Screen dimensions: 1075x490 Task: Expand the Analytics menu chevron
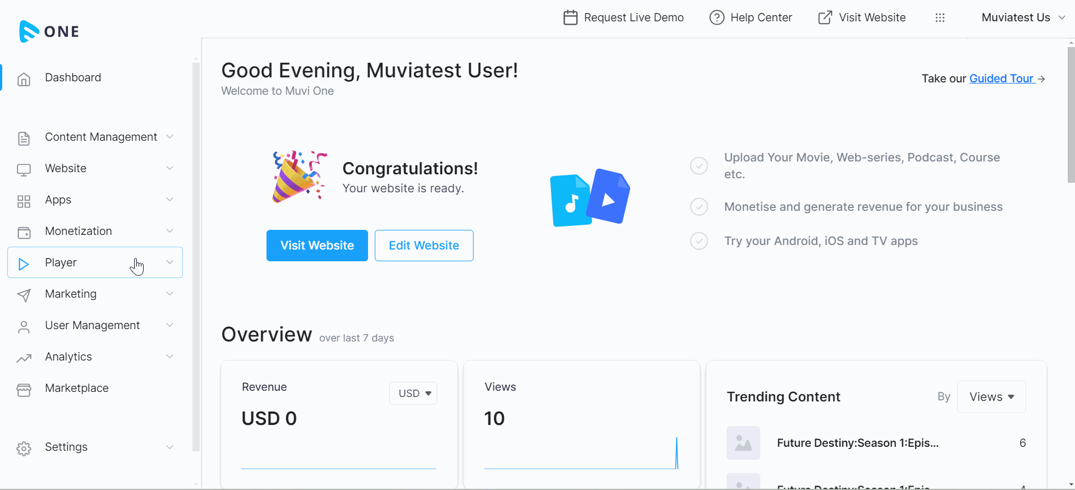pyautogui.click(x=169, y=357)
